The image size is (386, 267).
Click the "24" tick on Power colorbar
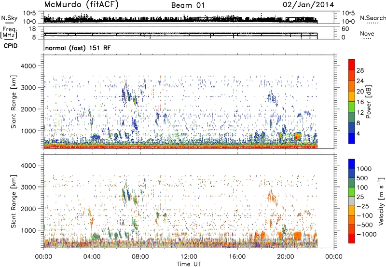coord(360,81)
